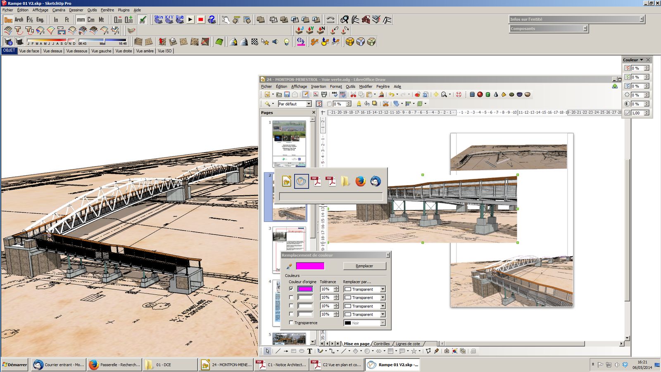
Task: Select page 1 thumbnail in Pages panel
Action: click(x=289, y=143)
